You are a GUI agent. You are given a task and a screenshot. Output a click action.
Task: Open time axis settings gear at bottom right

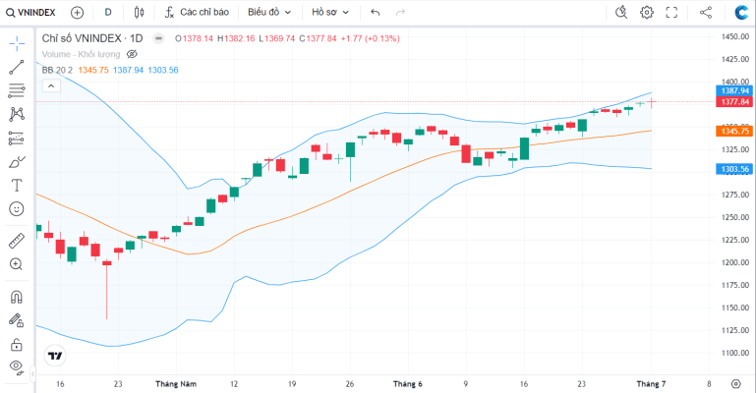pos(735,384)
